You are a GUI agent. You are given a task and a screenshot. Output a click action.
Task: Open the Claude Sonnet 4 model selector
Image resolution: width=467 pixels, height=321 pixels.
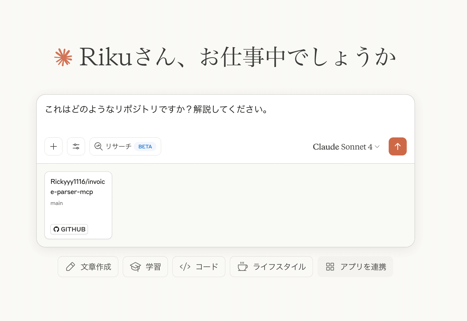click(x=343, y=147)
